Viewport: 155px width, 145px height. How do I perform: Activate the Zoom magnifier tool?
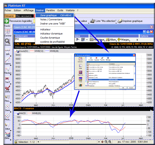click(x=7, y=42)
